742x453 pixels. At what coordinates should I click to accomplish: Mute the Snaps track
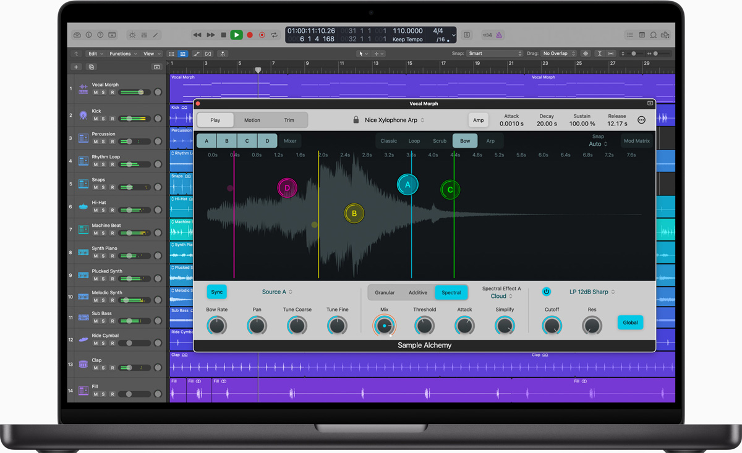(96, 187)
